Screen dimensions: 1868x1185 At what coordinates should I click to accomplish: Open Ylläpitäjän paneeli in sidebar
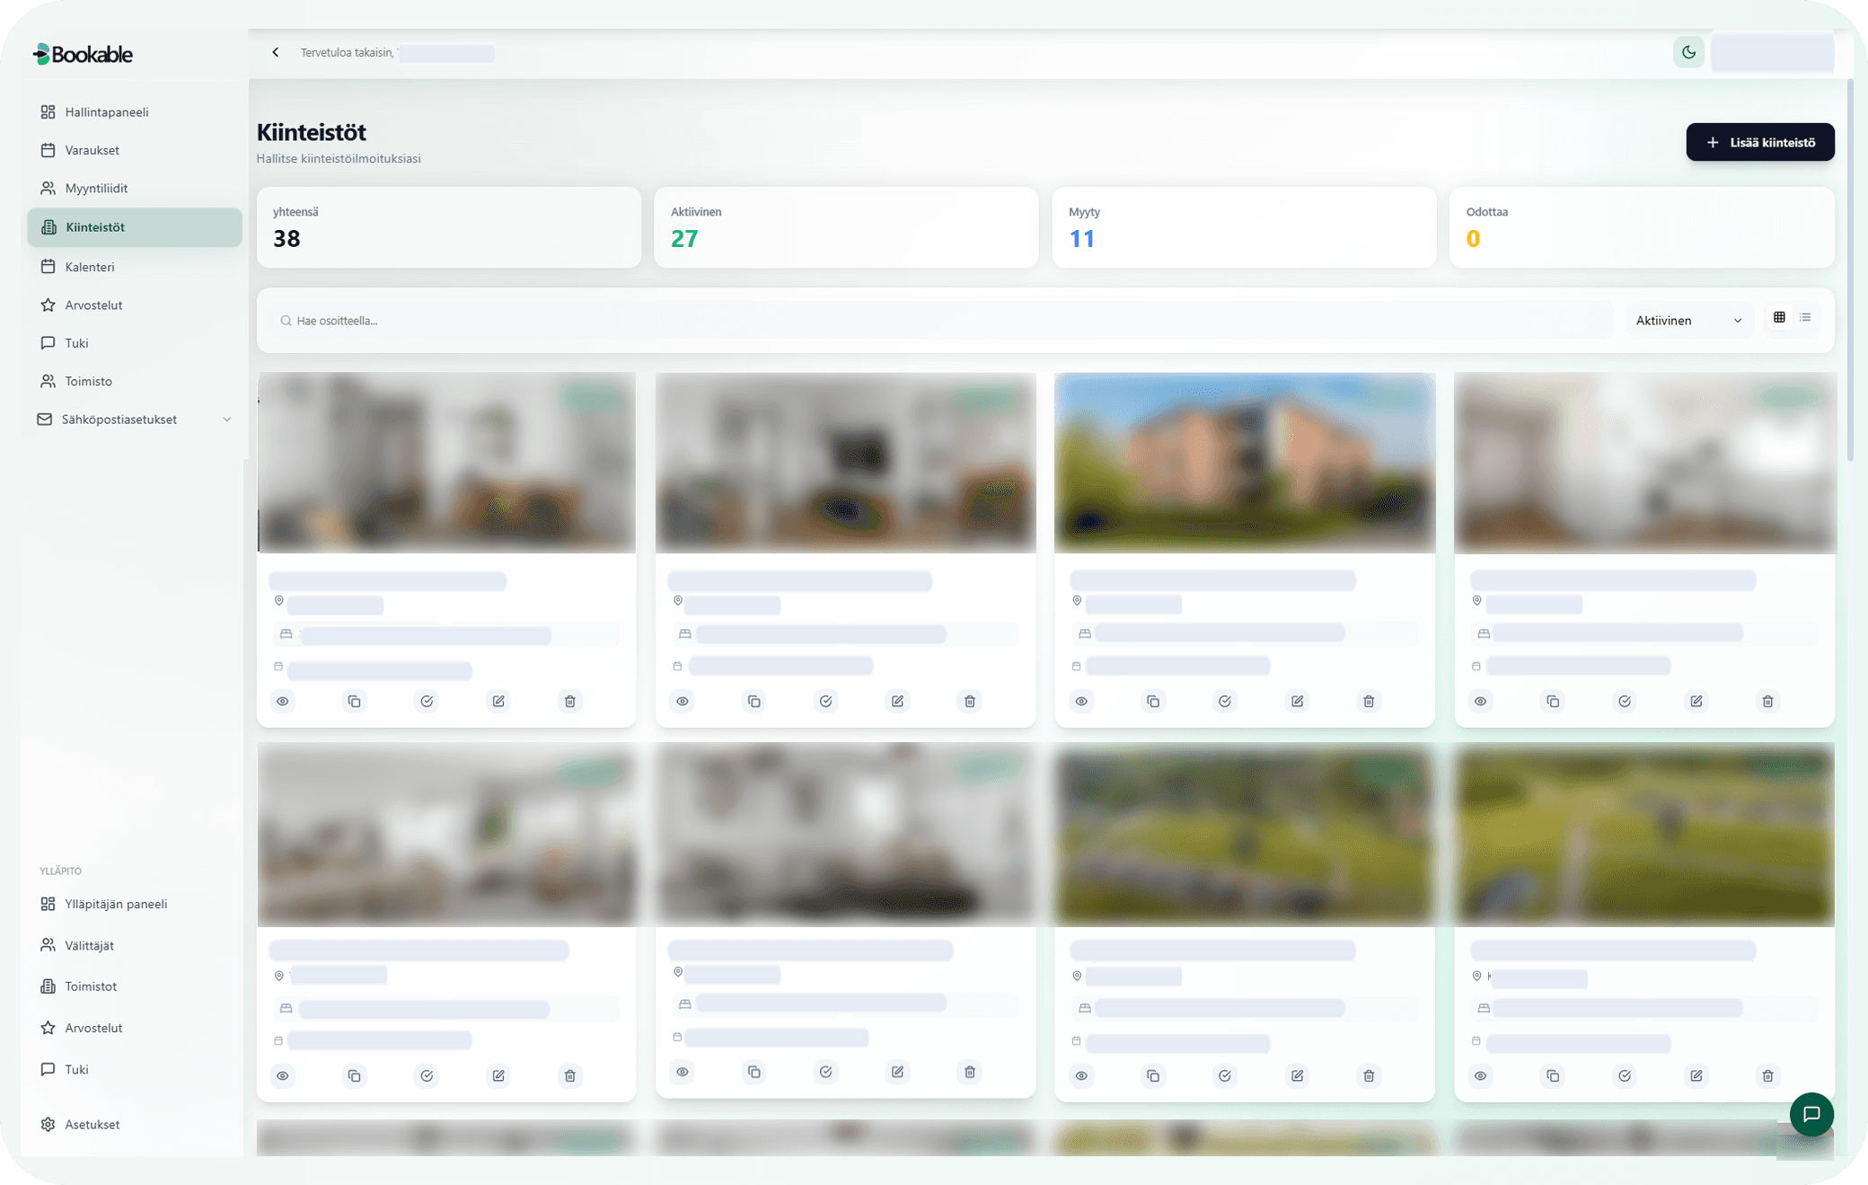coord(116,904)
